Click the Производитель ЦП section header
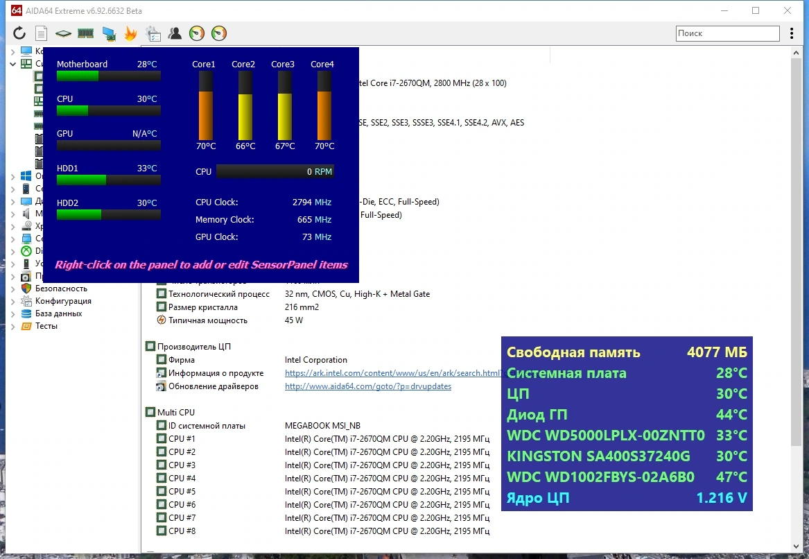The width and height of the screenshot is (809, 559). tap(194, 346)
